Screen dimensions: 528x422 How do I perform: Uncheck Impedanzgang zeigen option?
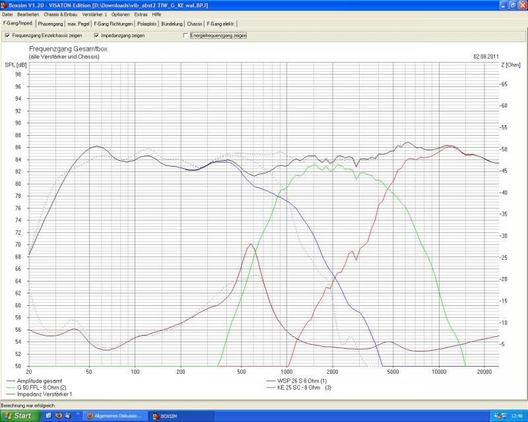(96, 36)
